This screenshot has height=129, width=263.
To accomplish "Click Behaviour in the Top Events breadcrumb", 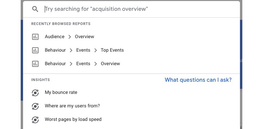I will pyautogui.click(x=55, y=50).
